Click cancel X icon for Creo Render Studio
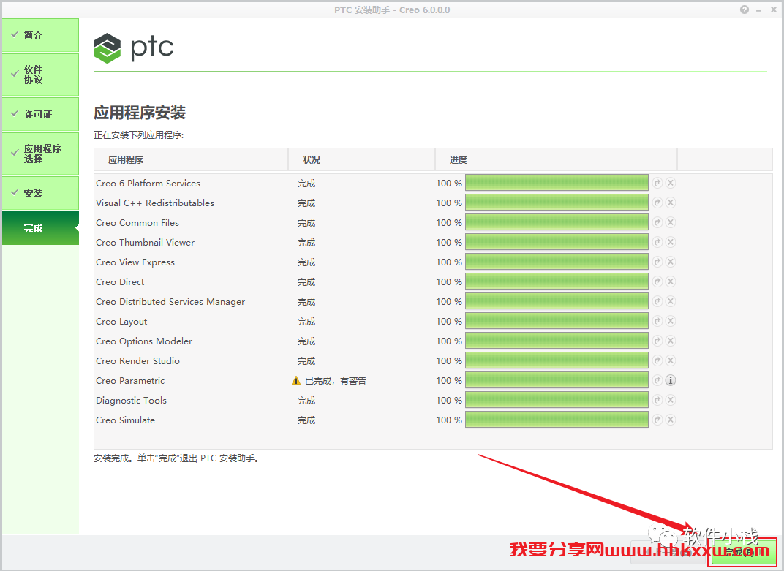Viewport: 784px width, 571px height. [x=671, y=360]
